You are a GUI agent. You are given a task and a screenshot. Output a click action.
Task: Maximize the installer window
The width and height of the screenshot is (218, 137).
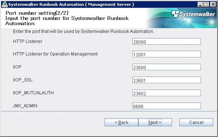tap(207, 4)
